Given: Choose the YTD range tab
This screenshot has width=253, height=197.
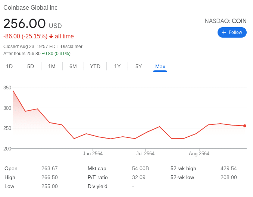Looking at the screenshot, I should coord(95,66).
